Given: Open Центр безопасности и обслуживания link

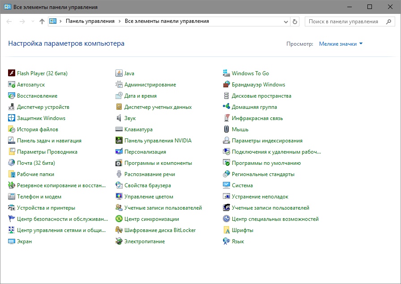Looking at the screenshot, I should (62, 219).
